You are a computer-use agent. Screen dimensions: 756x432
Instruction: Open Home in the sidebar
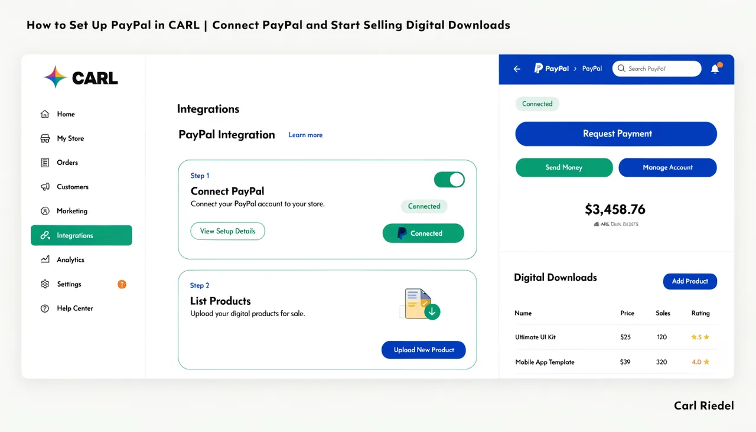(82, 114)
